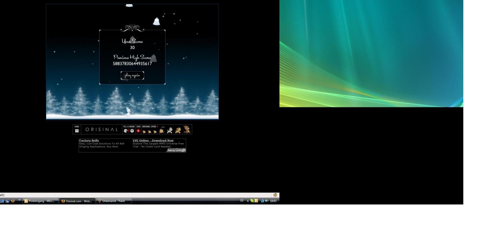The image size is (478, 235).
Task: Open EVE Online - Download Now link
Action: (x=153, y=140)
